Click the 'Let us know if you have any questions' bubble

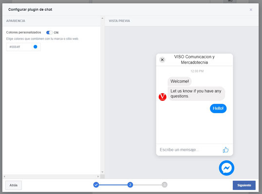click(196, 94)
